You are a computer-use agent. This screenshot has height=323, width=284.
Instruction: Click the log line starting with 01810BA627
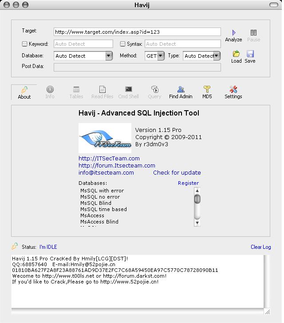pos(115,270)
